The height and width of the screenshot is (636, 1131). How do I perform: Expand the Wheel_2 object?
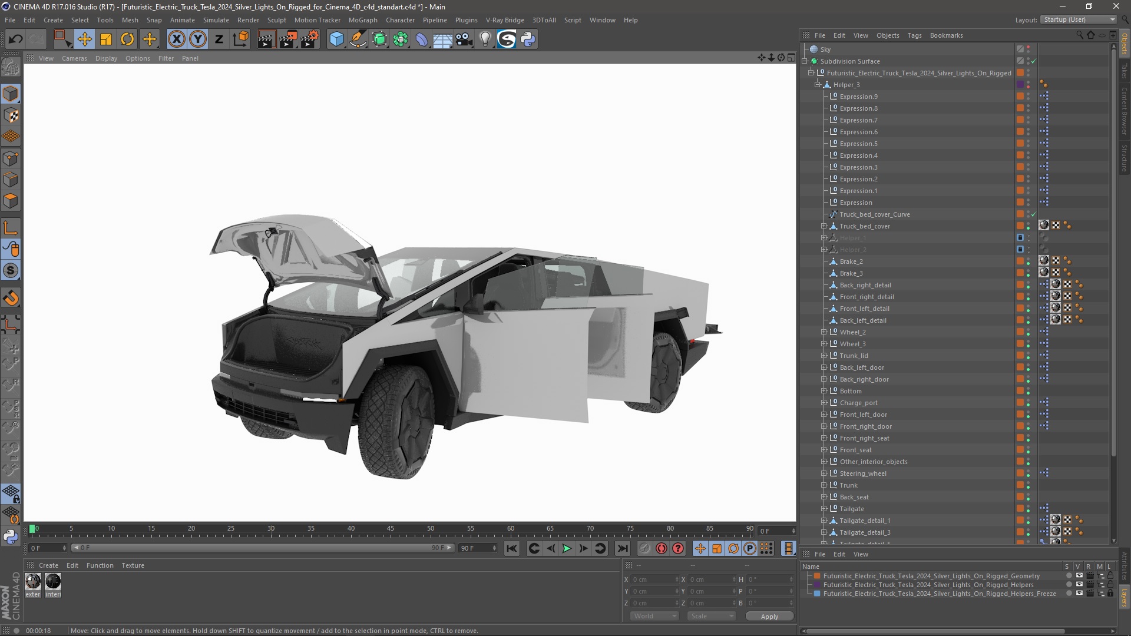[x=824, y=332]
